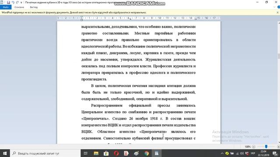Open File Explorer from the taskbar
Screen dimensions: 280x157
pos(96,153)
